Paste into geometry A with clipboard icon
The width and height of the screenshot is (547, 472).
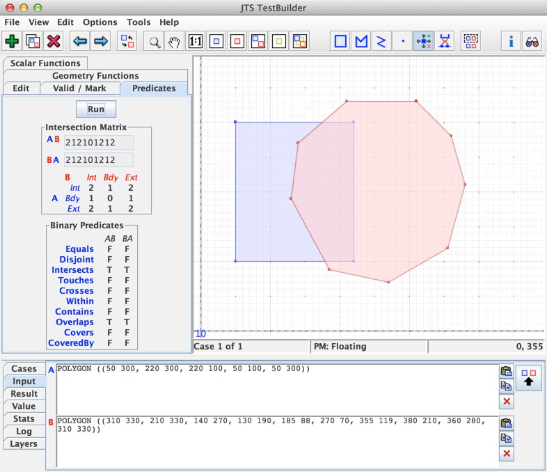tap(506, 371)
